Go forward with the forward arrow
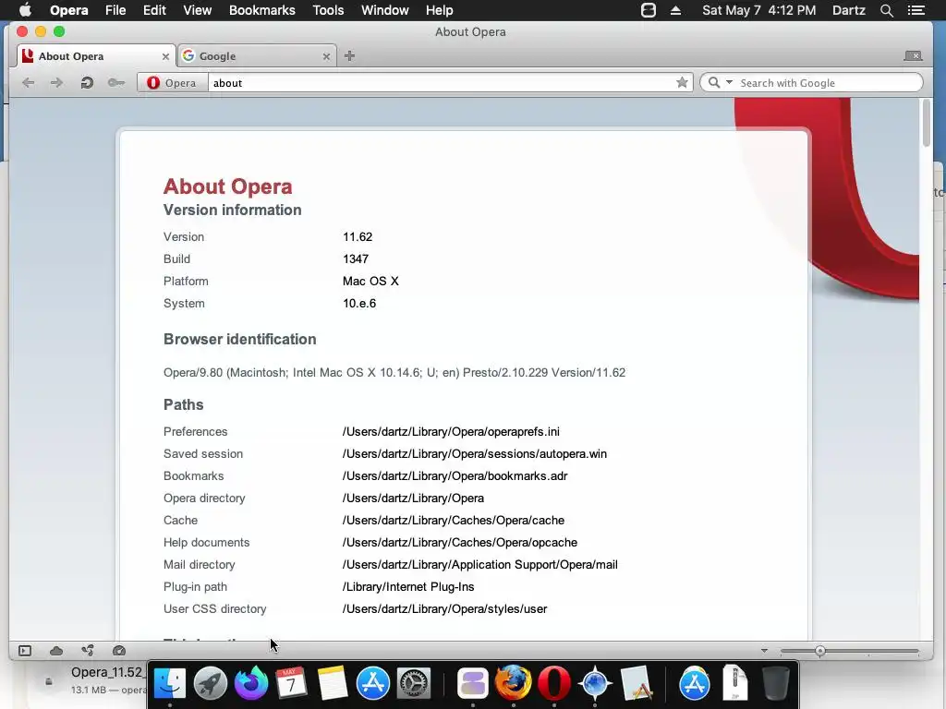Image resolution: width=946 pixels, height=709 pixels. 56,82
